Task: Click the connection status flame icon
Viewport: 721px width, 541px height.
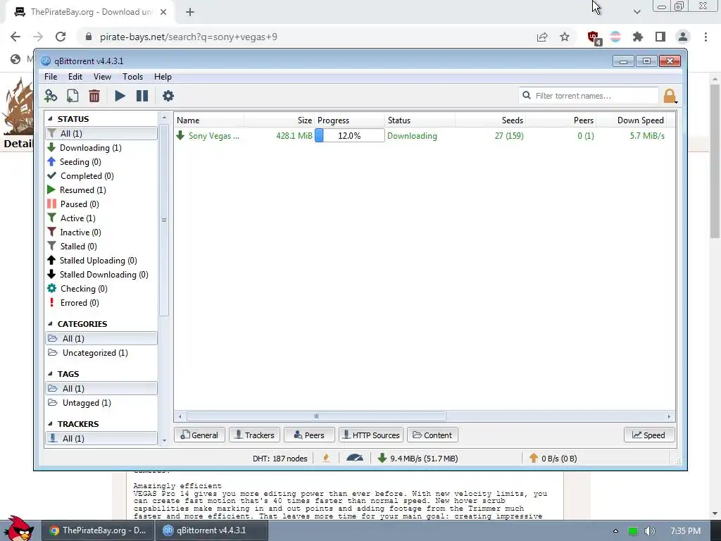Action: click(x=326, y=458)
